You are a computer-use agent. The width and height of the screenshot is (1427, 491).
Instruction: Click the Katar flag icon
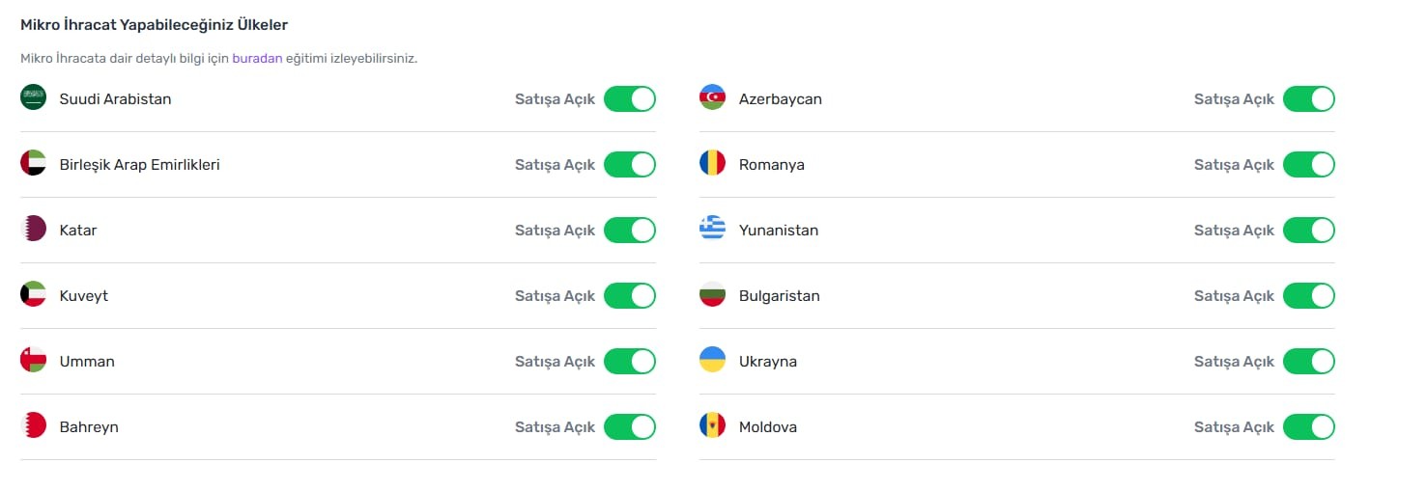coord(33,229)
